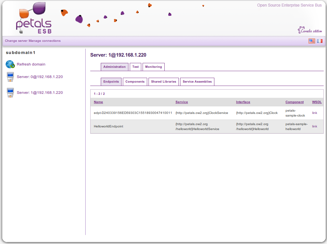Click the Refresh domain globe icon
The width and height of the screenshot is (327, 244).
[10, 64]
